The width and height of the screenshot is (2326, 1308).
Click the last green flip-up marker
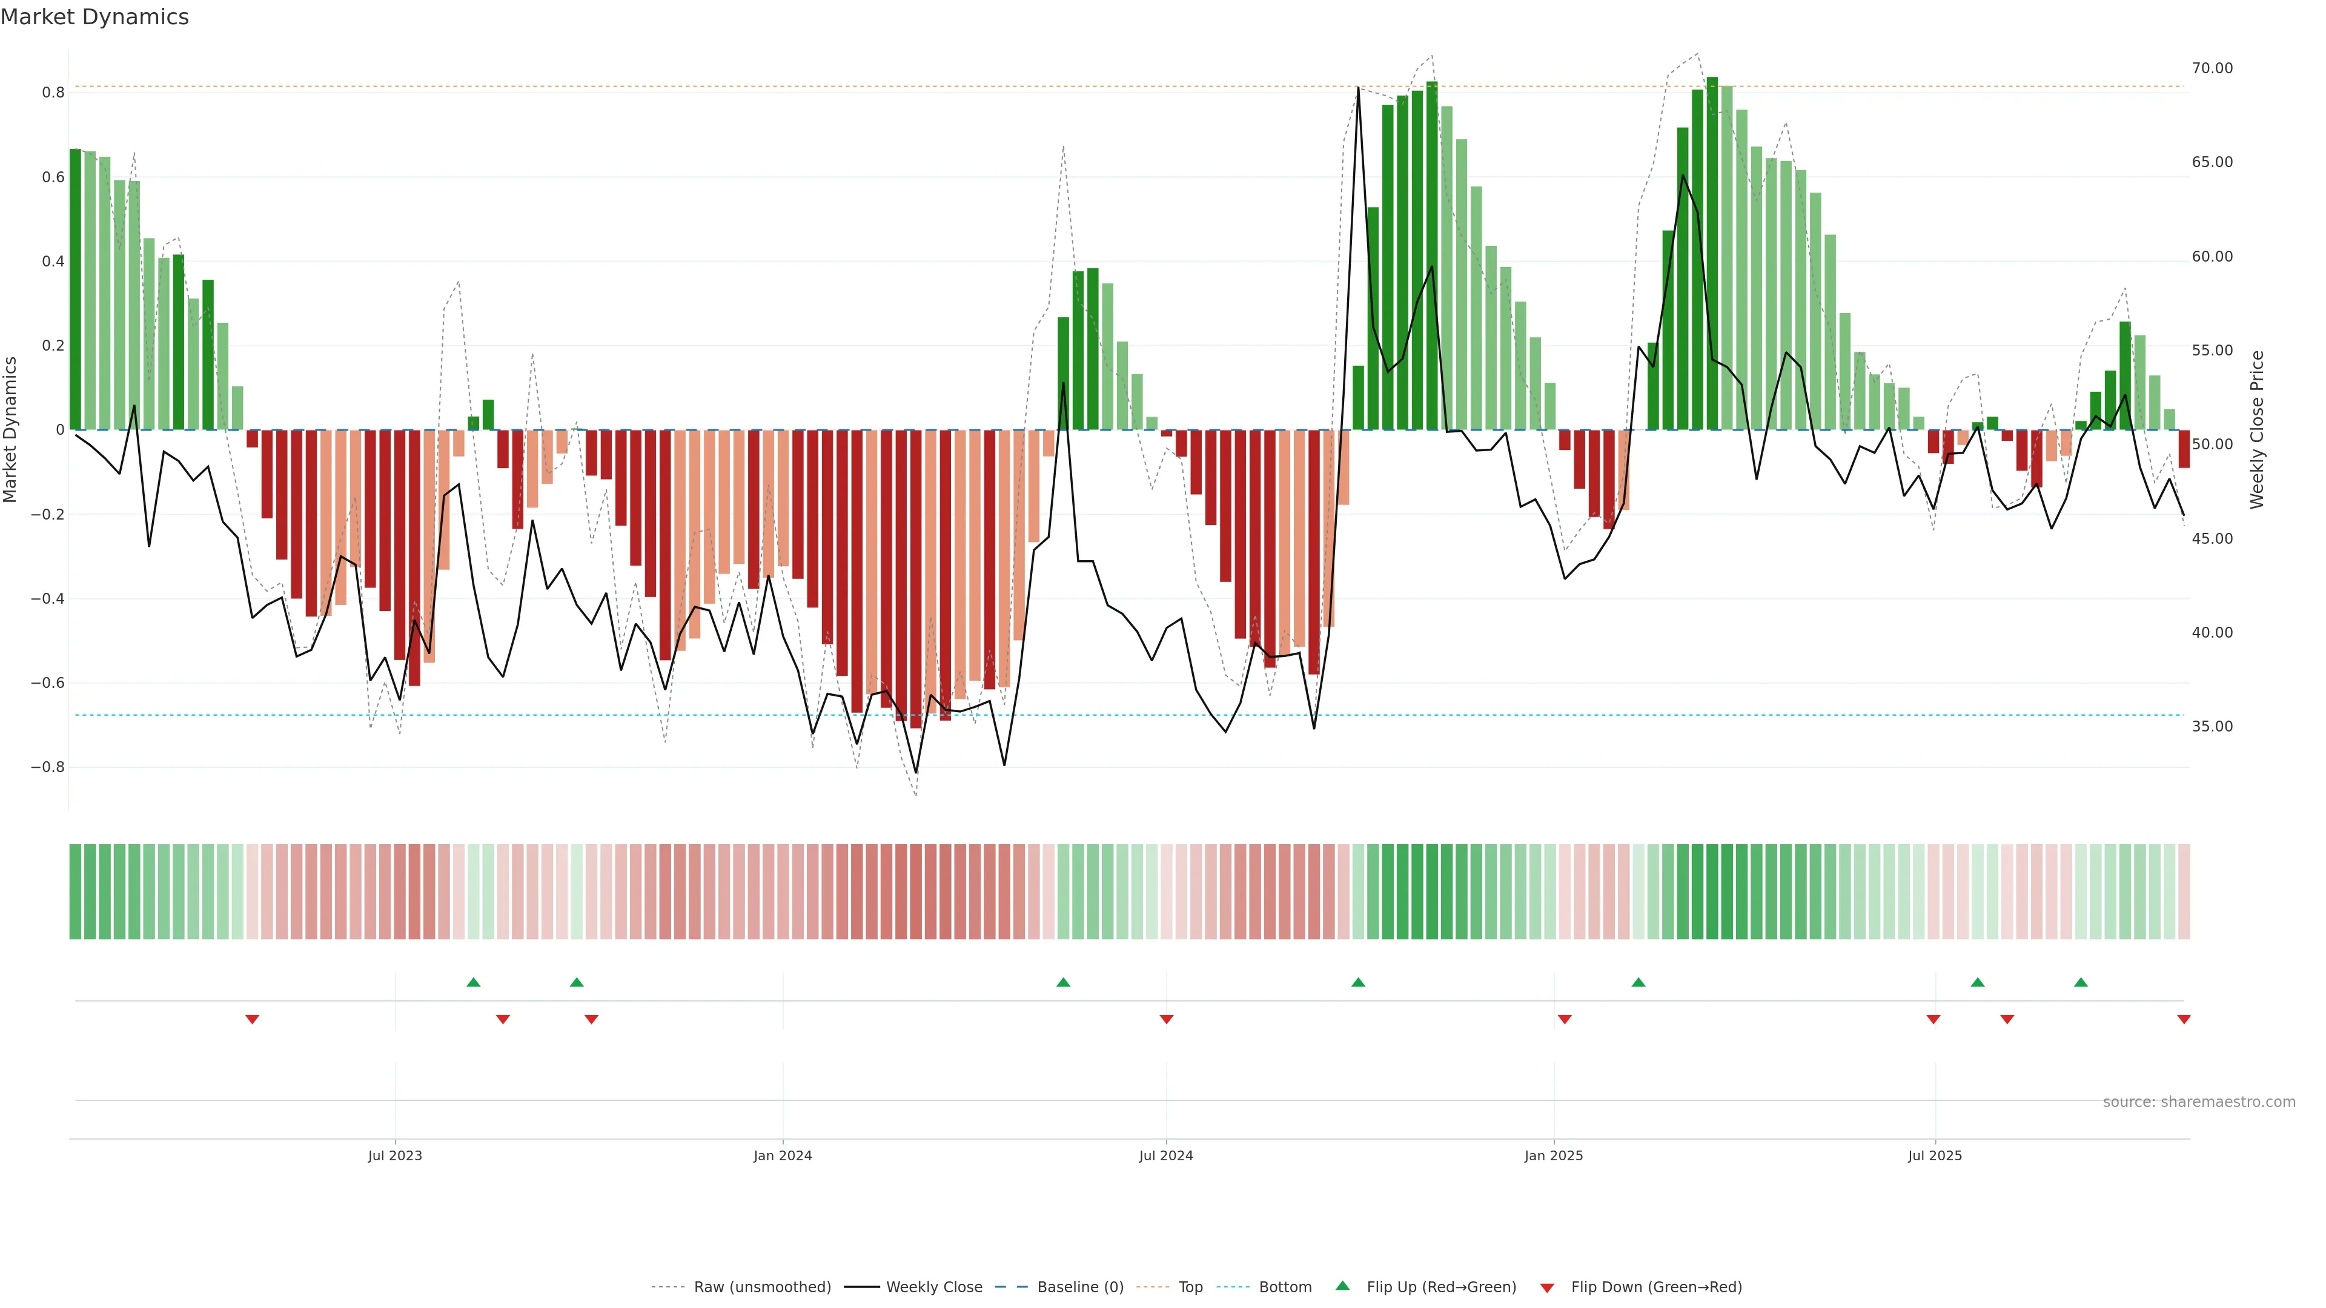2081,982
